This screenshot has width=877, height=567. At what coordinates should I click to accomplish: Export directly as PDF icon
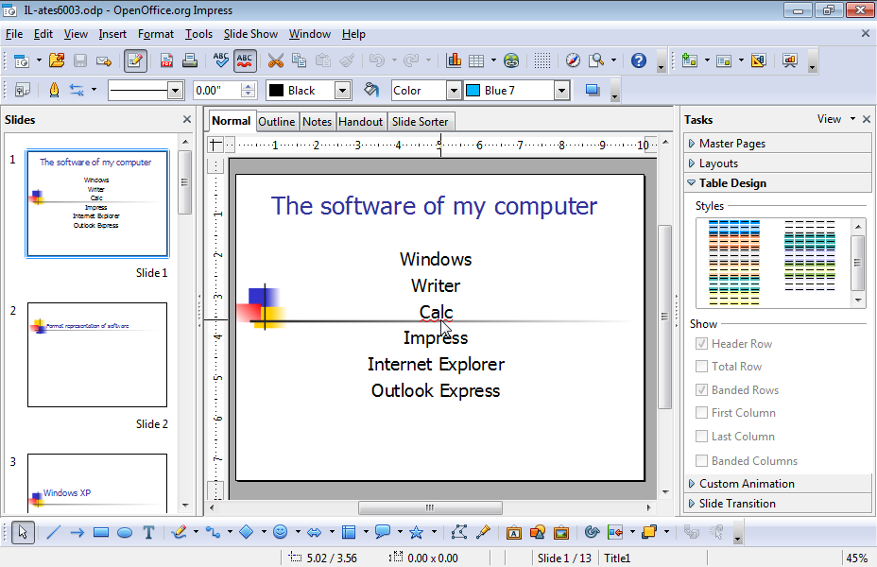166,60
